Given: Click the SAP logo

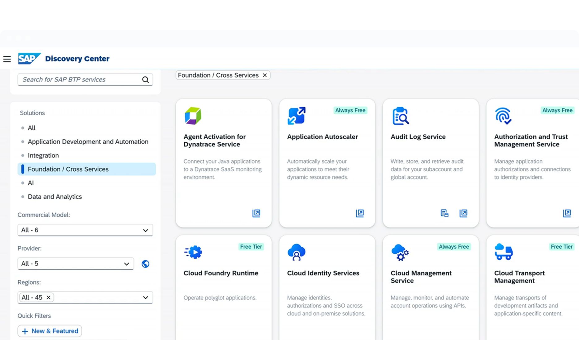Looking at the screenshot, I should pyautogui.click(x=29, y=58).
